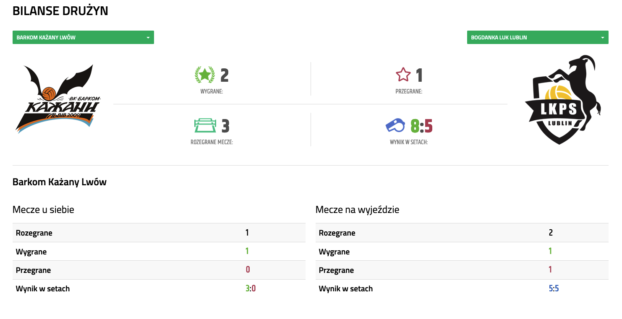This screenshot has height=319, width=622.
Task: Click the Rozegrane mecze label
Action: (x=212, y=142)
